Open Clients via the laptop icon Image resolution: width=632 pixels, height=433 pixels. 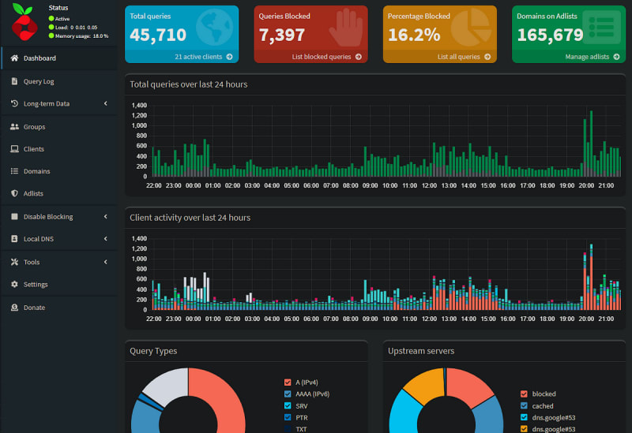(15, 149)
